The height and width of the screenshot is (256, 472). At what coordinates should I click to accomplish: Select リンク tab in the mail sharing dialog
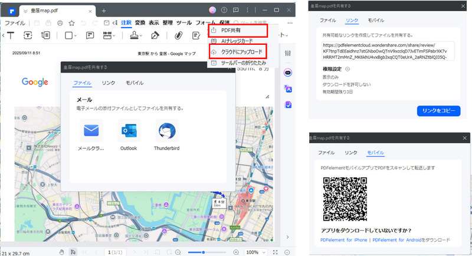pos(109,83)
